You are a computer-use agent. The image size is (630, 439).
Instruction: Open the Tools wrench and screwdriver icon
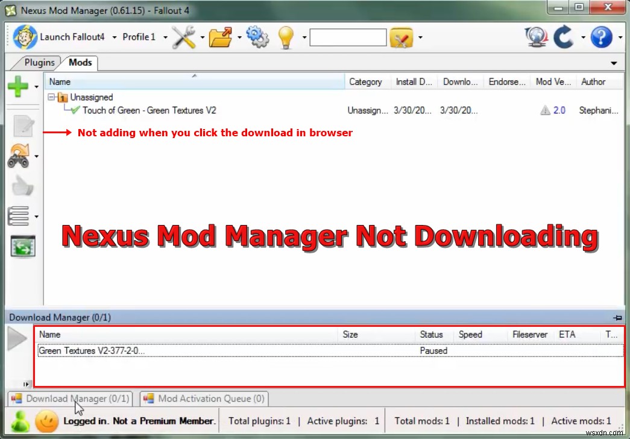184,37
